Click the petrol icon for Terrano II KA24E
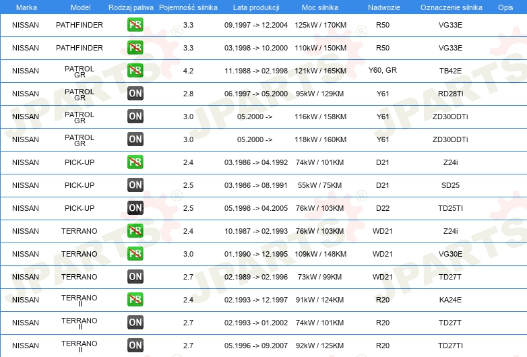Screen dimensions: 527x357 tap(135, 300)
